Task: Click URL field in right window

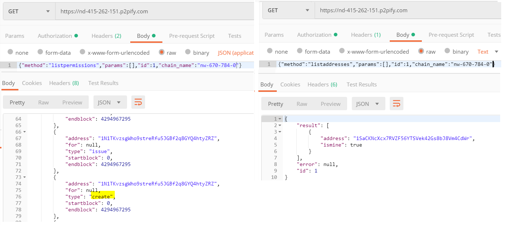Action: (x=408, y=10)
